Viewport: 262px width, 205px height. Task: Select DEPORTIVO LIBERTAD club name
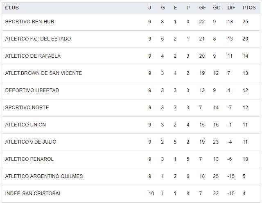point(32,90)
